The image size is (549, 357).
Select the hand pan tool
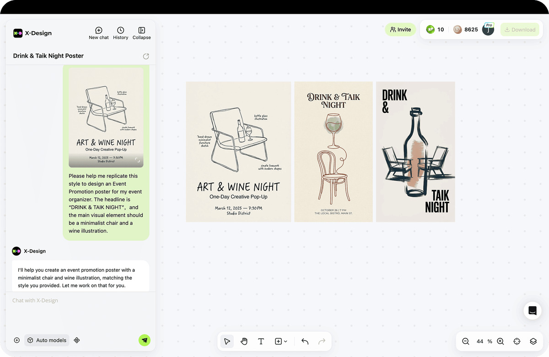tap(244, 341)
